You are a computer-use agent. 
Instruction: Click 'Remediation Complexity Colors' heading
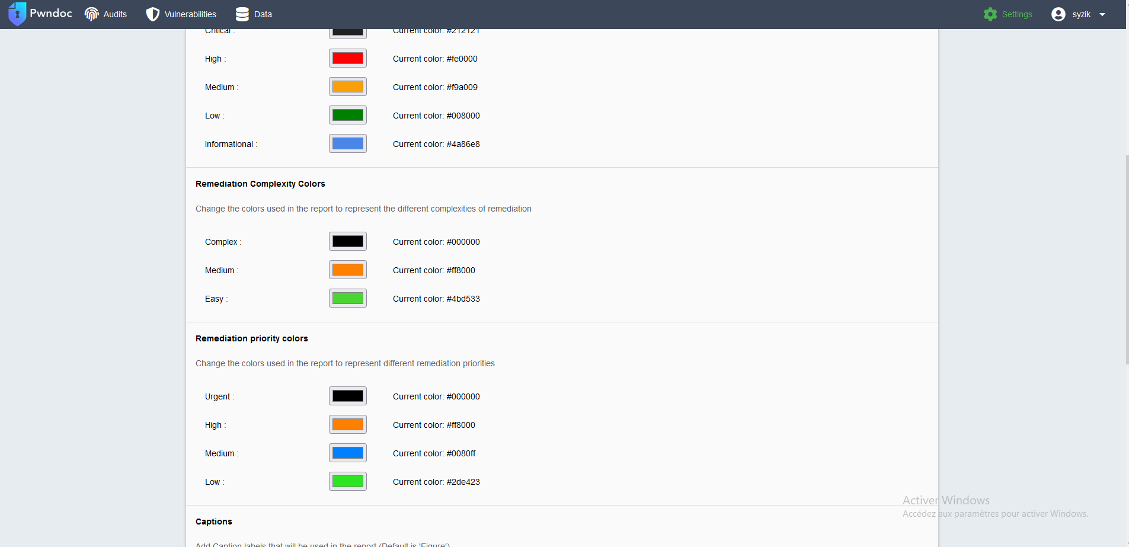[260, 184]
